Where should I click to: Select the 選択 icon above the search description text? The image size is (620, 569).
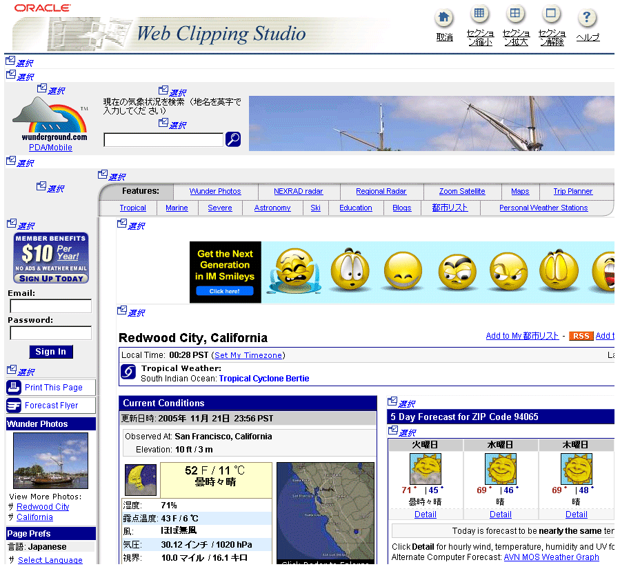click(172, 91)
